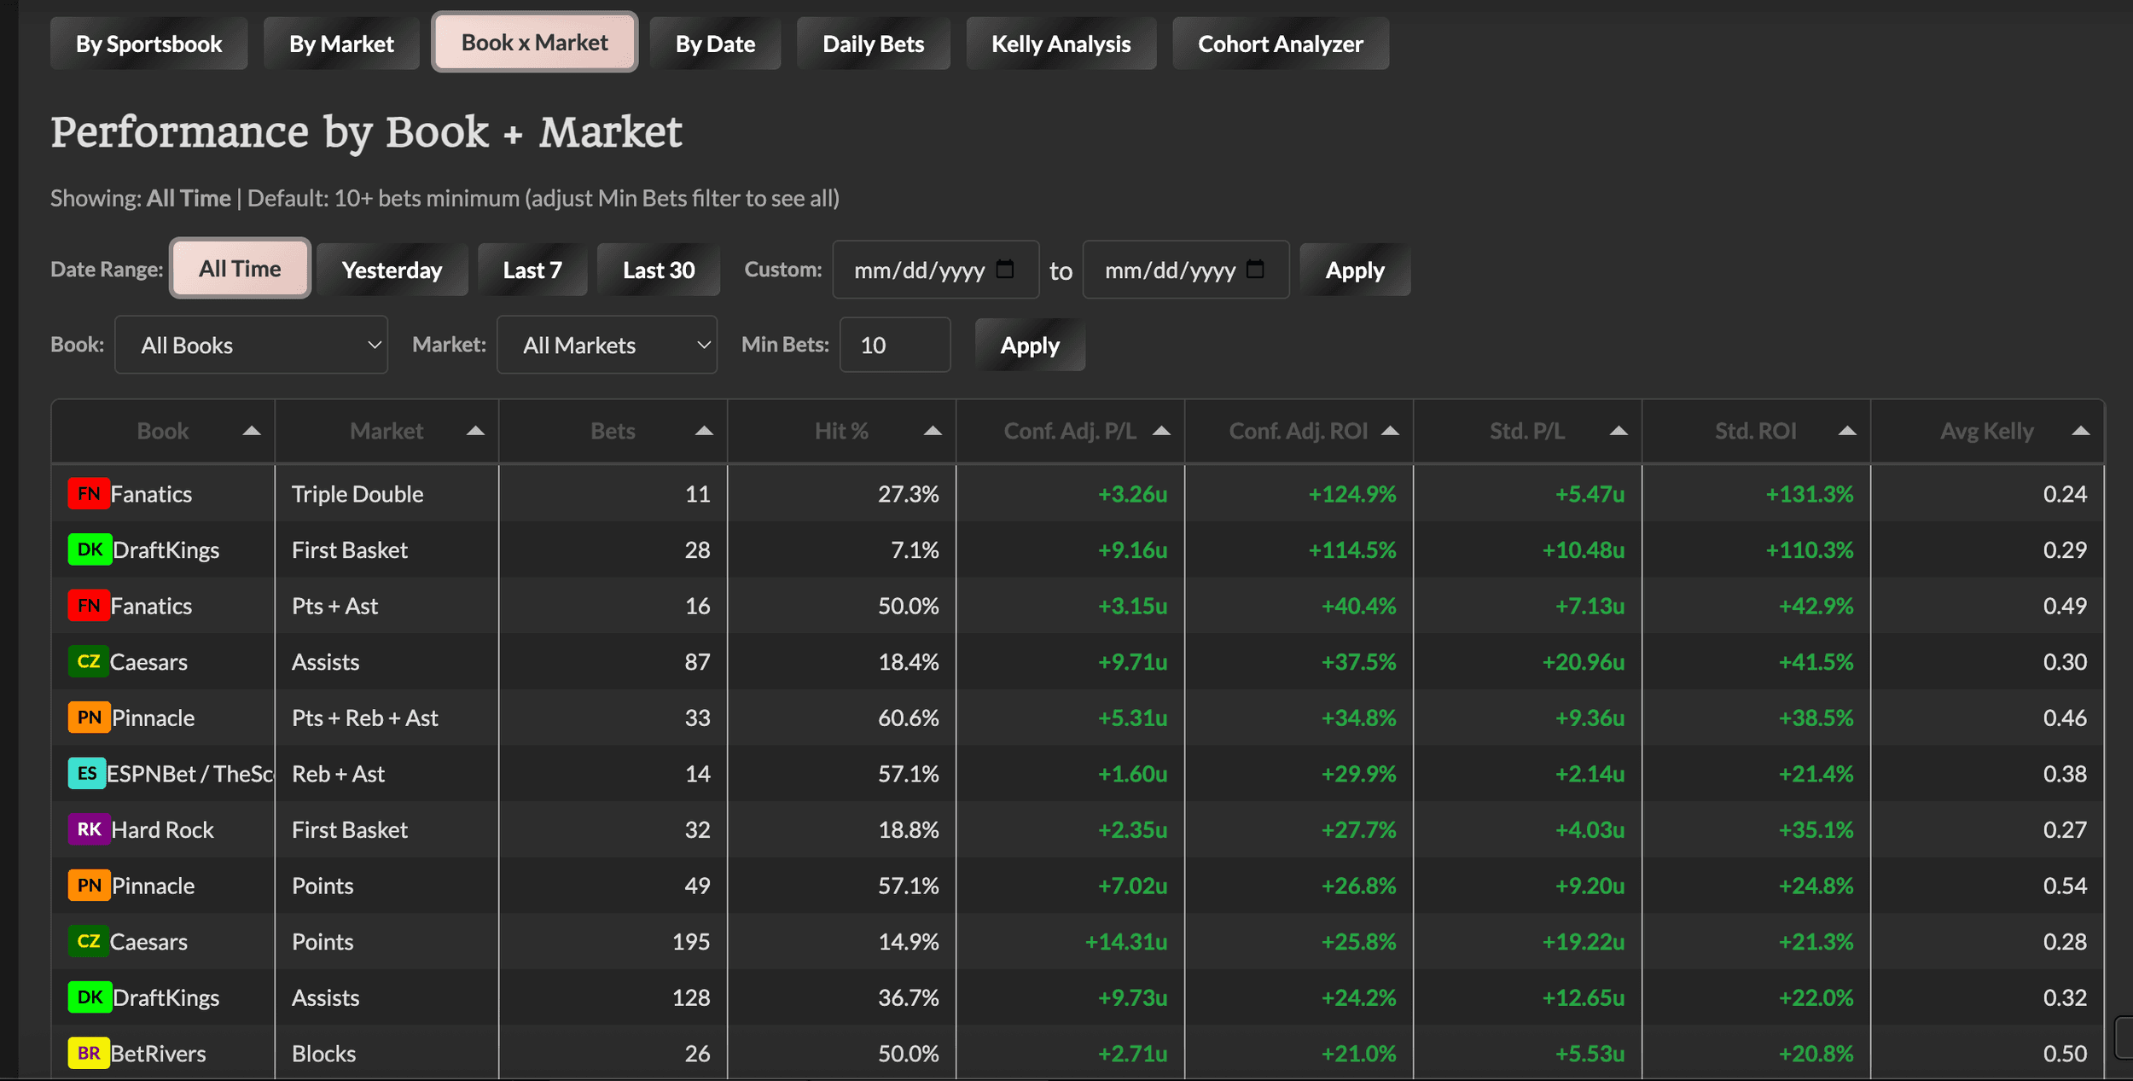Apply the Min Bets filter
The height and width of the screenshot is (1081, 2133).
[1029, 346]
